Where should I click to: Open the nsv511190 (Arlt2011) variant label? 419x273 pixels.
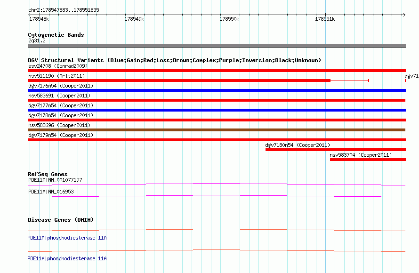tap(56, 76)
